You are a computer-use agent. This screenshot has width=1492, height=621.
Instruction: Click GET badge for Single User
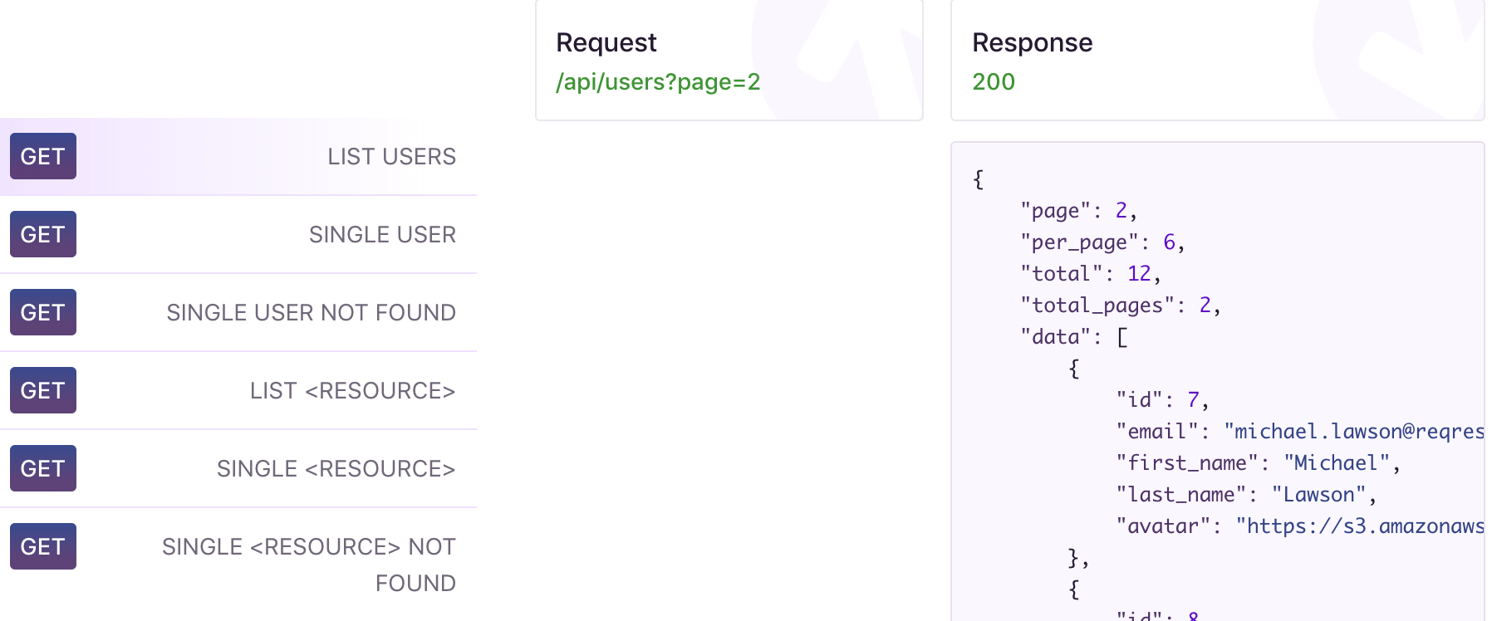coord(43,234)
